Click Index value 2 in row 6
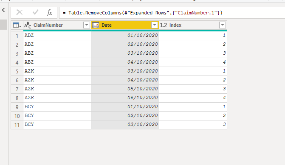Viewport: 285px width, 165px height. (x=193, y=80)
